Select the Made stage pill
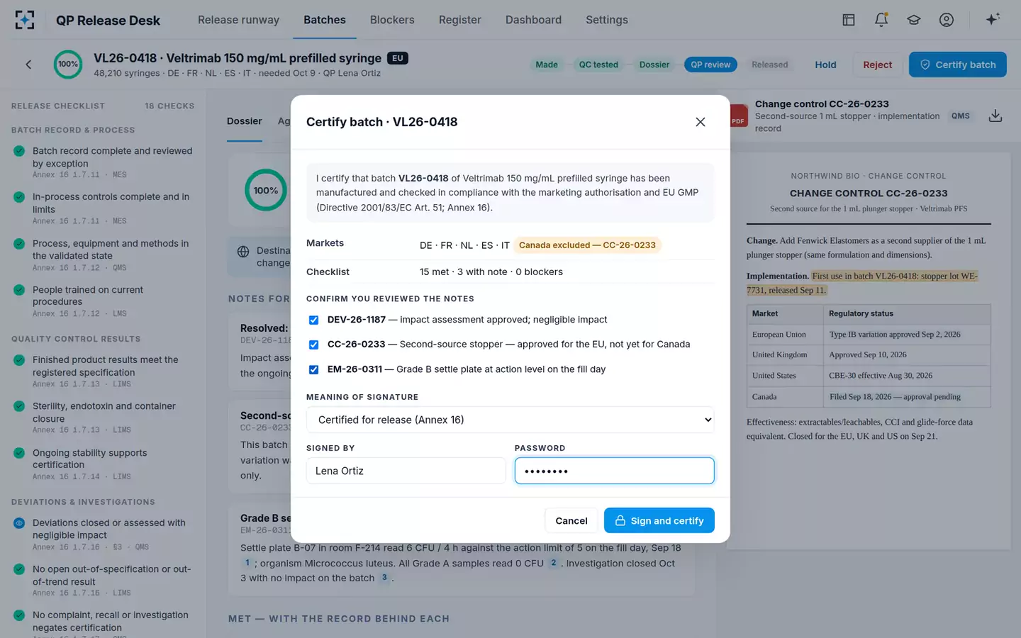1021x638 pixels. point(547,65)
